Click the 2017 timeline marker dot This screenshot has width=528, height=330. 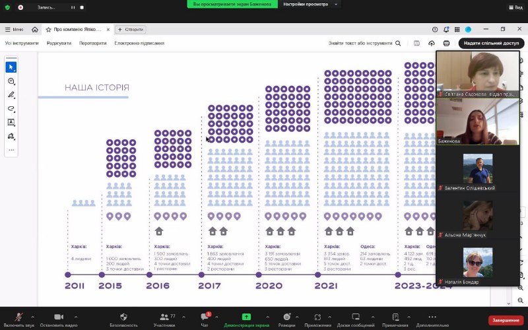(x=201, y=275)
